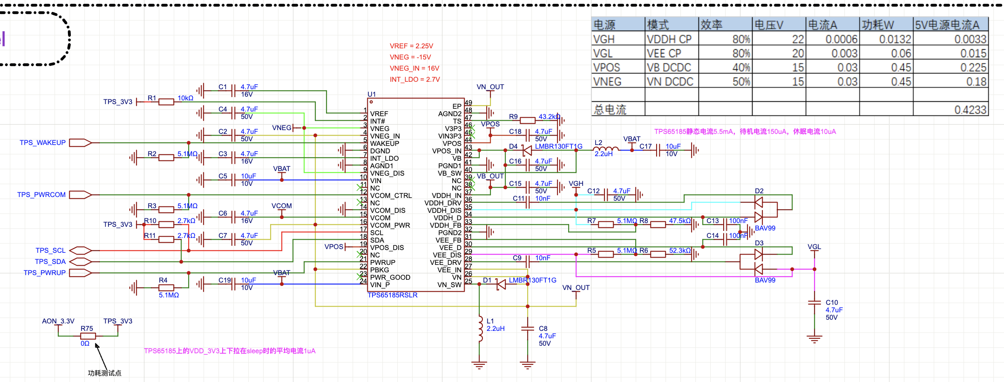1004x382 pixels.
Task: Click the 效率 table header cell
Action: pos(725,25)
